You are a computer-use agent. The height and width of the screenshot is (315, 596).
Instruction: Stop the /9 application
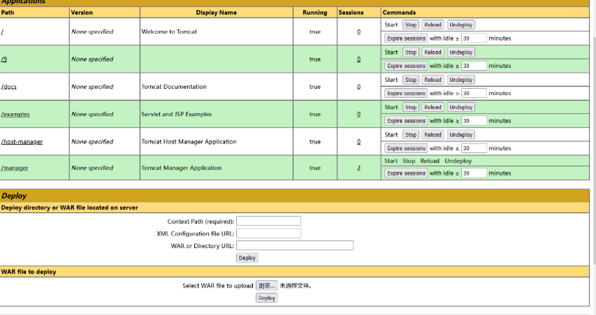[411, 52]
